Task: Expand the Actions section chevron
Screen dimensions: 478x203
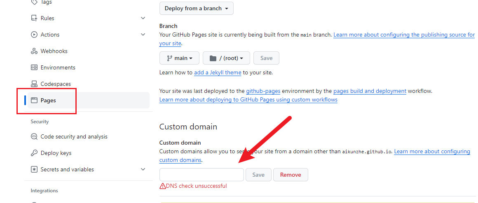Action: pyautogui.click(x=143, y=35)
